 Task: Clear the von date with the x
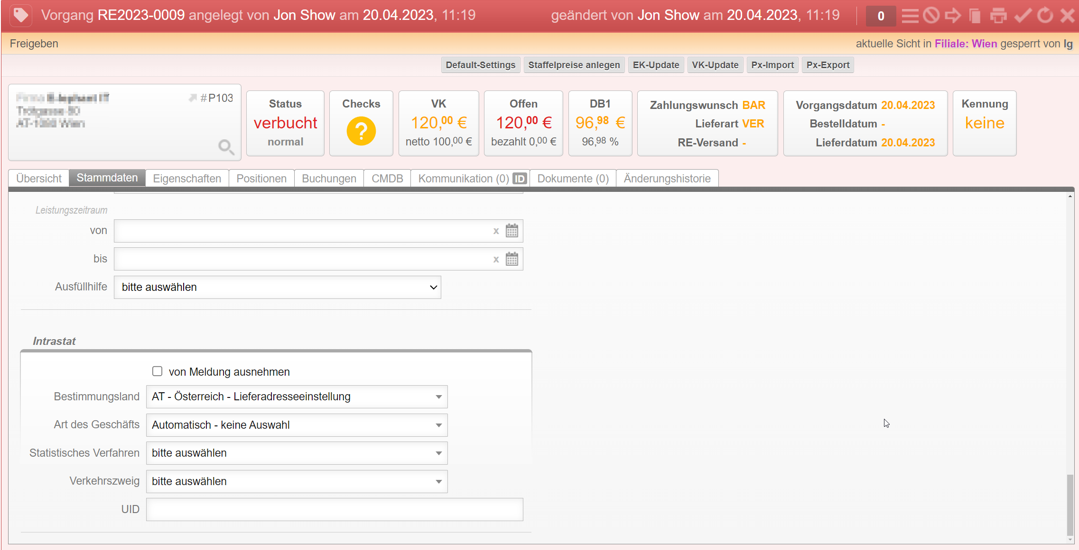(496, 231)
